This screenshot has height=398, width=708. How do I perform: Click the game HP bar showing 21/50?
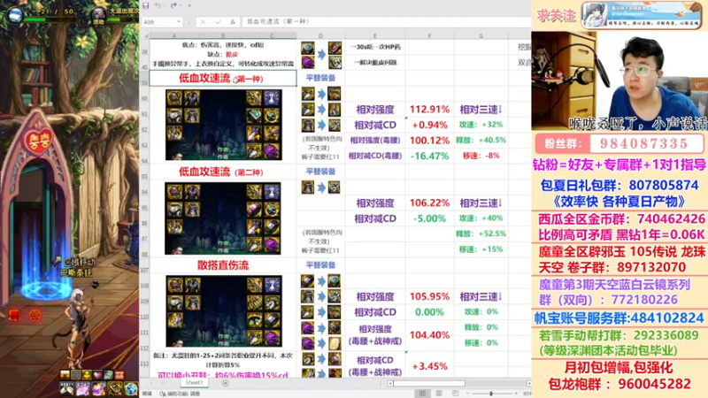[x=50, y=19]
